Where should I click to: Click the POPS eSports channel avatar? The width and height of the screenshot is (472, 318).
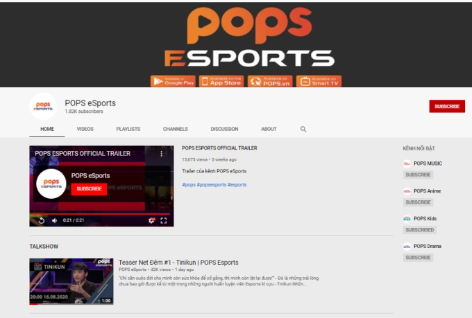coord(43,107)
